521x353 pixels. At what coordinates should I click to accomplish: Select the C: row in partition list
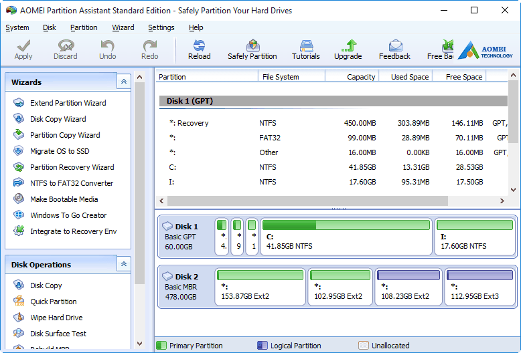coord(332,167)
